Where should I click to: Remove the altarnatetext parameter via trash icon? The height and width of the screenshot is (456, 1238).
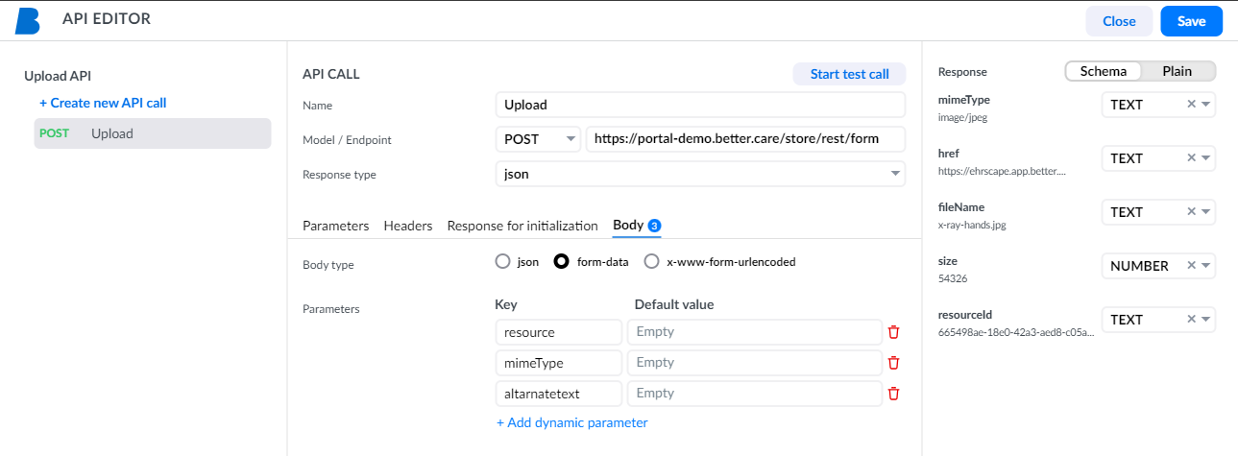pyautogui.click(x=893, y=394)
